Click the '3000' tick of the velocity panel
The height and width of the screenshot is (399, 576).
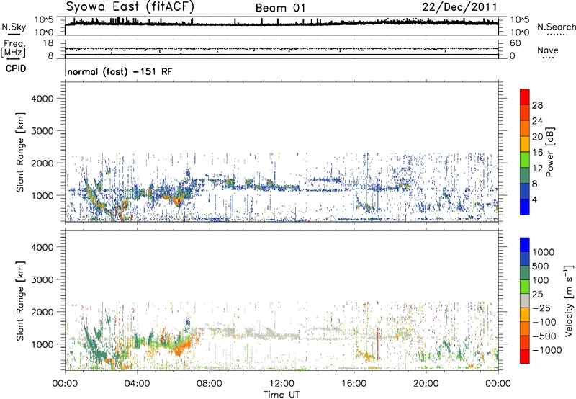point(42,280)
